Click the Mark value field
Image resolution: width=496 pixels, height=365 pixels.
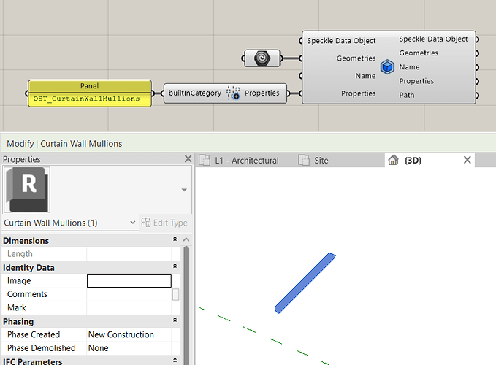click(129, 308)
